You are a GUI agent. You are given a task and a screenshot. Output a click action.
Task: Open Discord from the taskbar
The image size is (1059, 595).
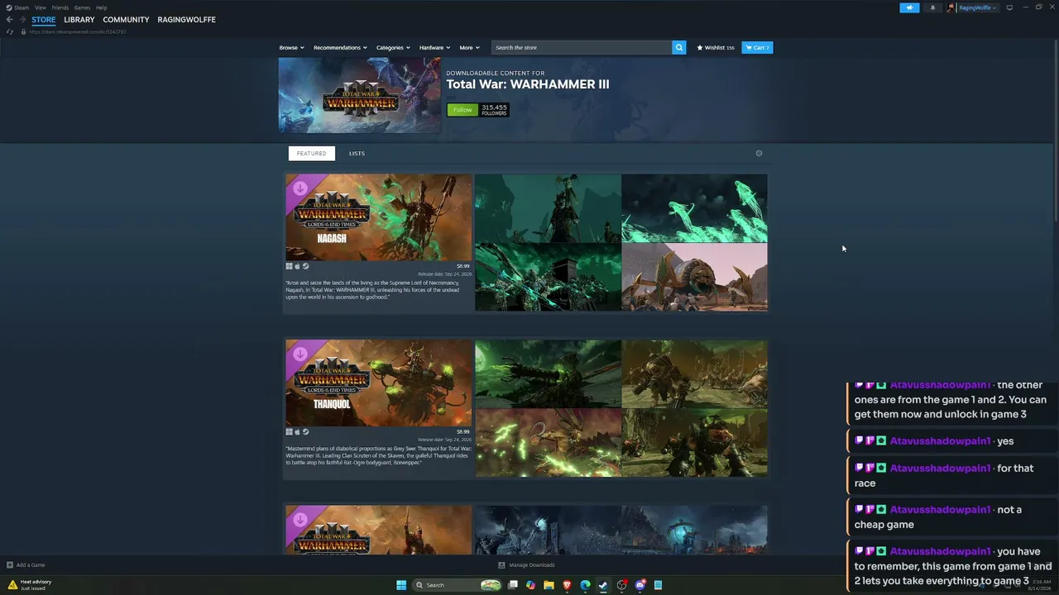(640, 585)
